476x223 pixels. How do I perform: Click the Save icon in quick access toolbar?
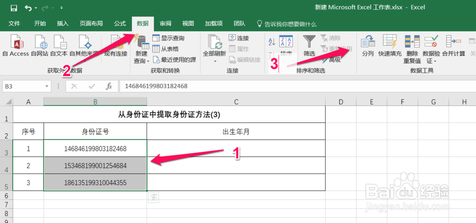pyautogui.click(x=14, y=8)
